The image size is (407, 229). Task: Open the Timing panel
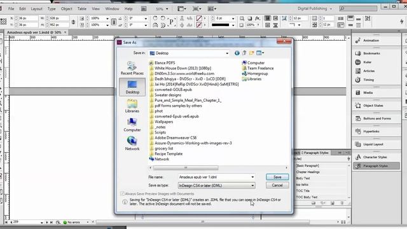pyautogui.click(x=376, y=80)
